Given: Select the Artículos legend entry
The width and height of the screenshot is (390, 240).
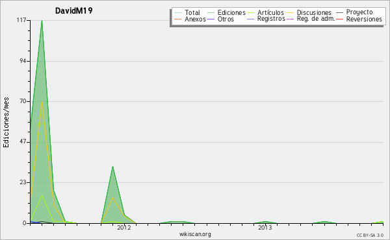Looking at the screenshot, I should (266, 12).
